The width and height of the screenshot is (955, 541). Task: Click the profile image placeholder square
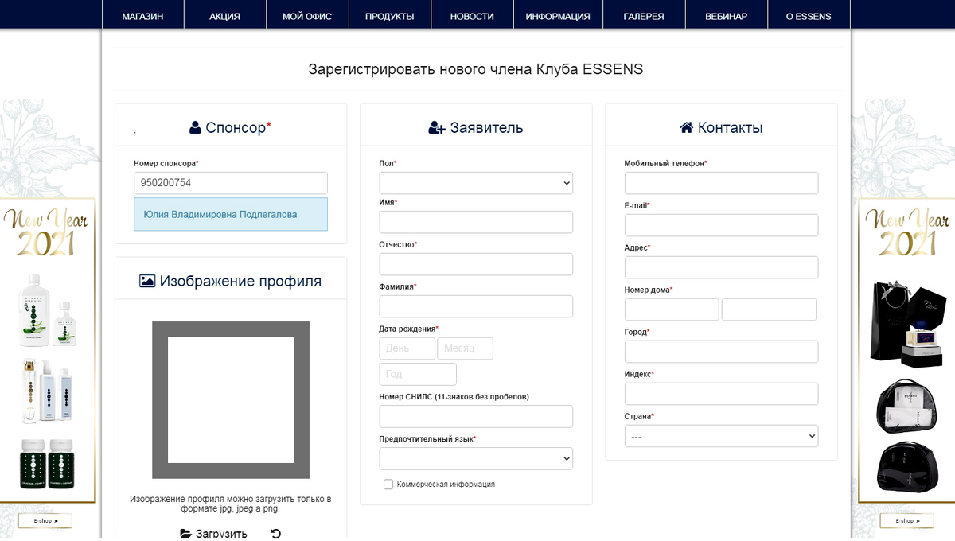231,400
